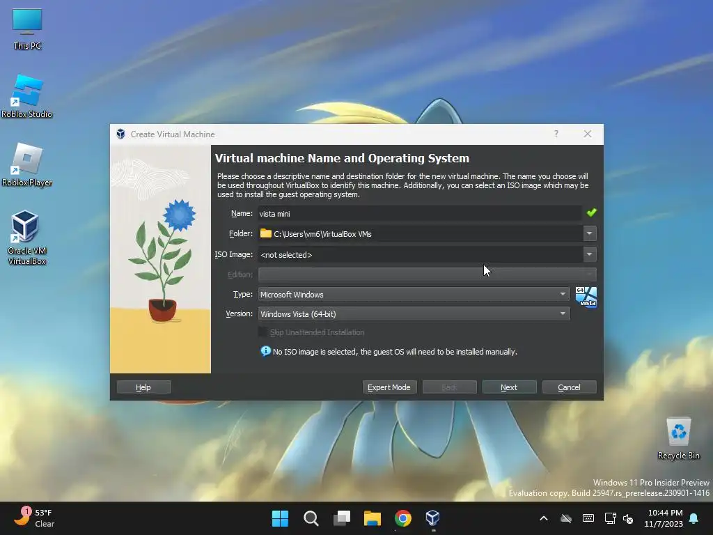The image size is (713, 535).
Task: Close the Create Virtual Machine dialog
Action: (588, 134)
